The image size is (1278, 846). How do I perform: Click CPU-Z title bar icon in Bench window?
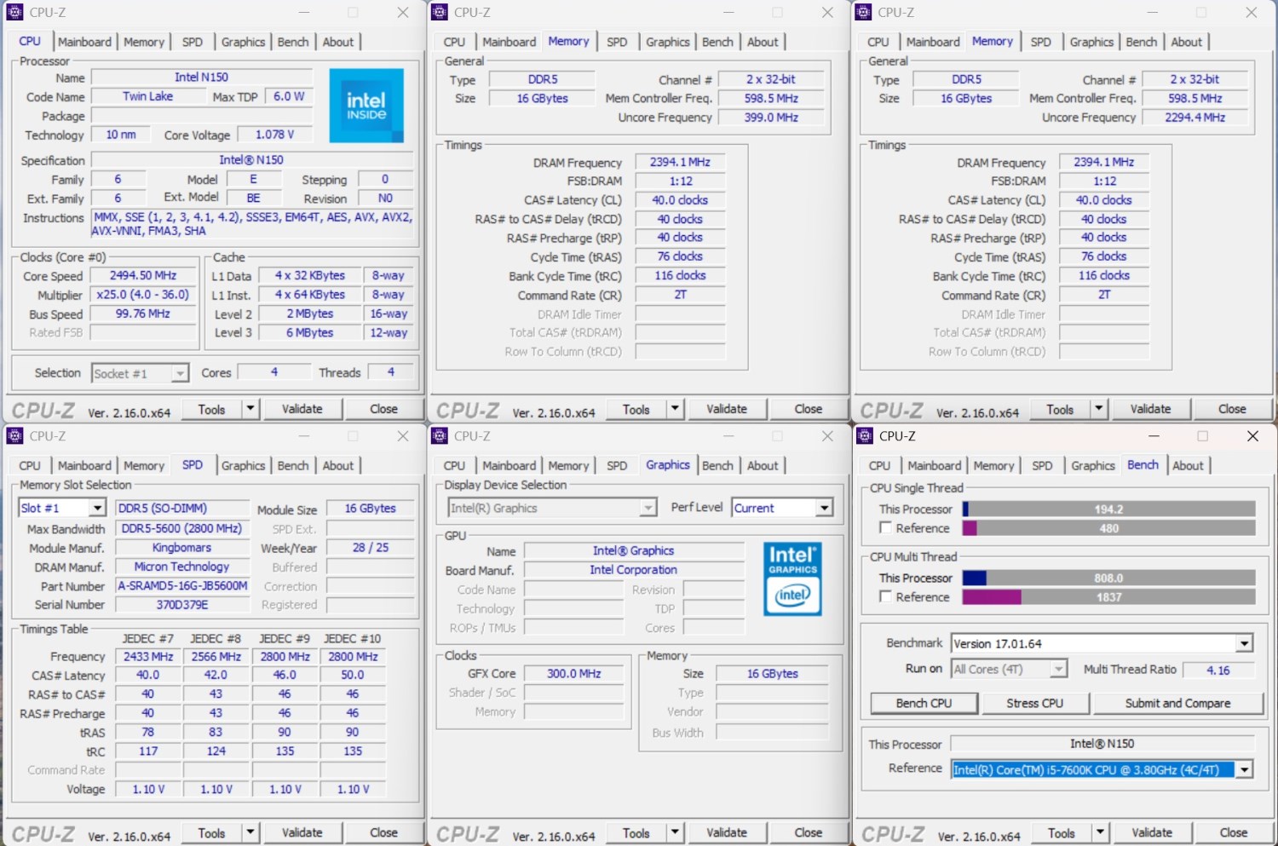tap(865, 436)
